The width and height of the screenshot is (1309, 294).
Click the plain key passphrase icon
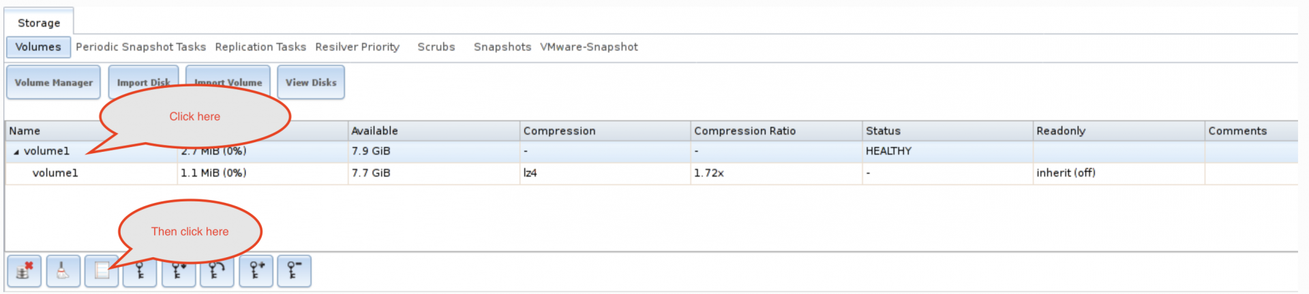tap(140, 271)
